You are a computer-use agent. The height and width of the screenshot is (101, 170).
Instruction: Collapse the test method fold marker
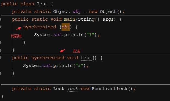[0, 58]
